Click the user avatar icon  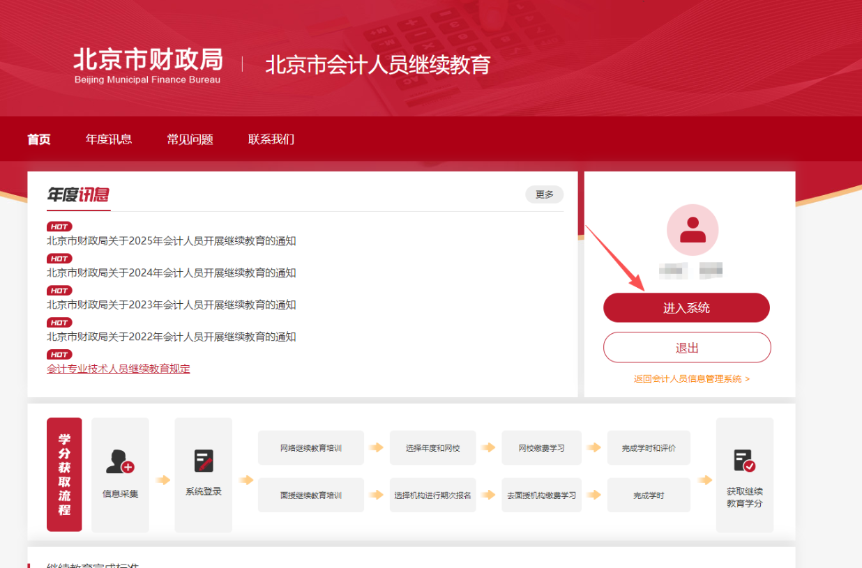point(693,231)
